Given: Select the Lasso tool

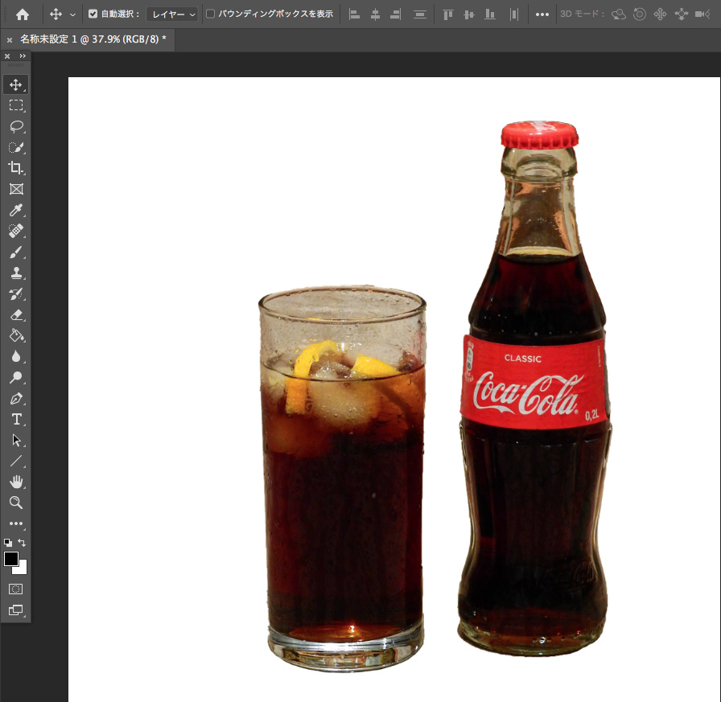Looking at the screenshot, I should [16, 126].
